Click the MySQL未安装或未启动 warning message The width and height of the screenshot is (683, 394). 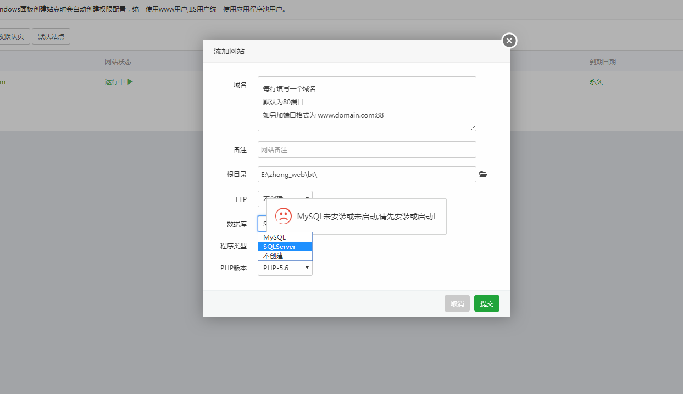click(366, 217)
